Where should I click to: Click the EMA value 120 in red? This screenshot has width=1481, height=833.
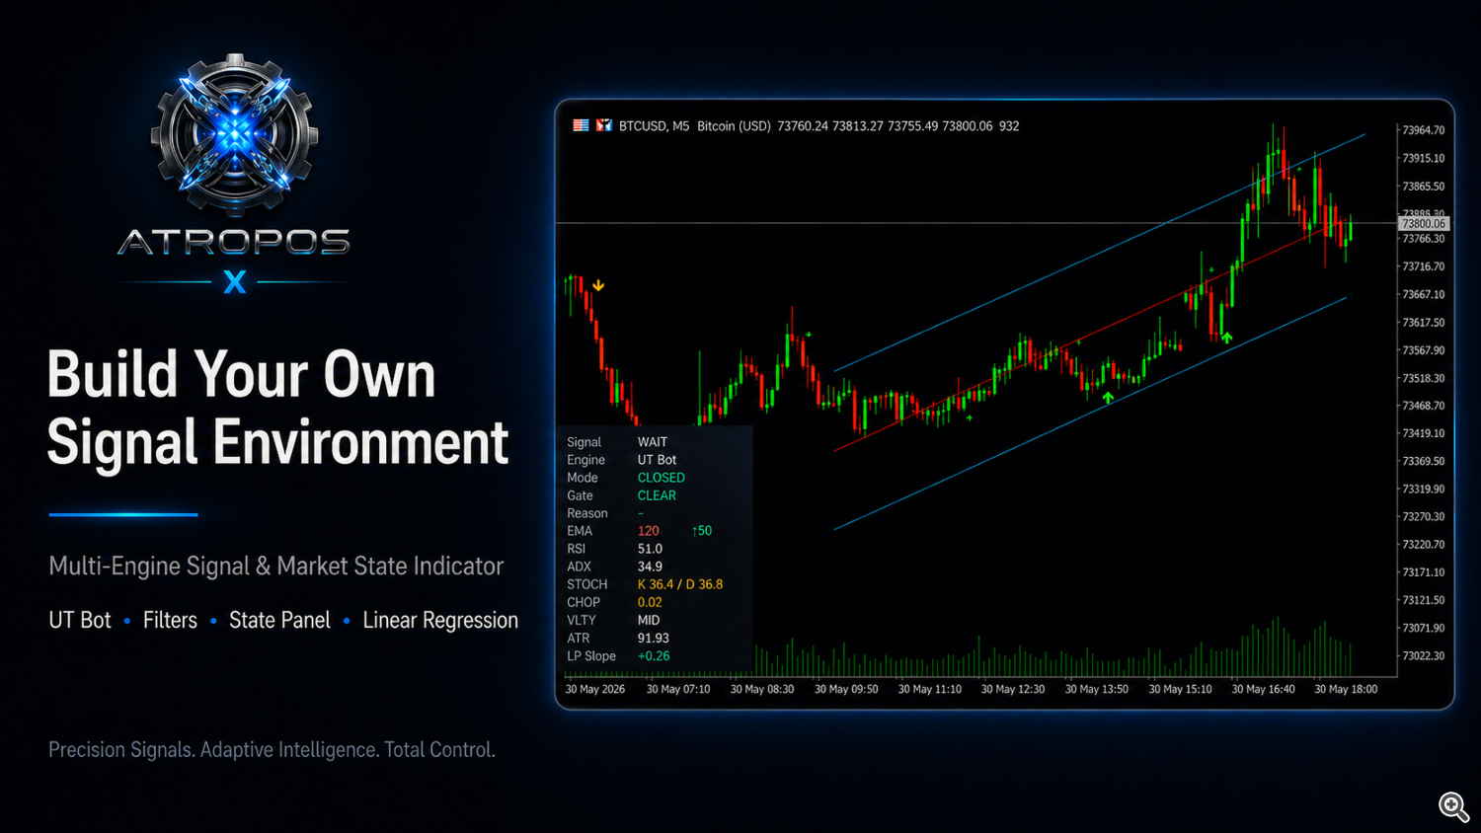[648, 531]
